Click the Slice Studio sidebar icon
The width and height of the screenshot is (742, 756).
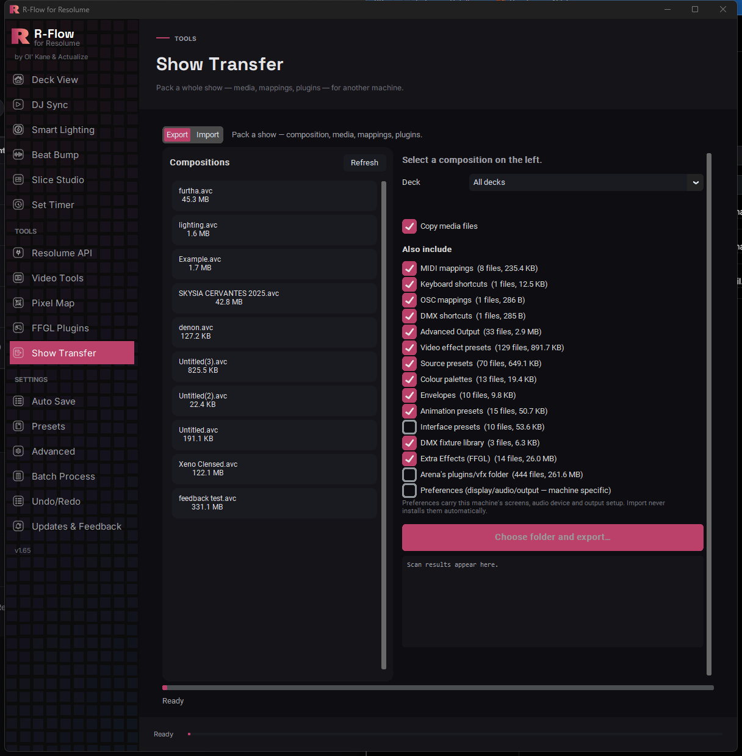[18, 179]
